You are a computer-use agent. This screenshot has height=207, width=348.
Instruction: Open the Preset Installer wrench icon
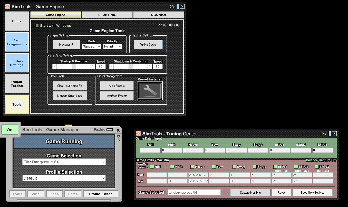click(x=150, y=91)
